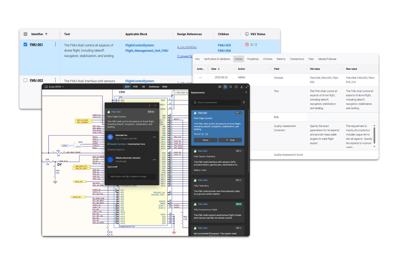
Task: Click the filter funnel icon beside requirement search
Action: 244,102
